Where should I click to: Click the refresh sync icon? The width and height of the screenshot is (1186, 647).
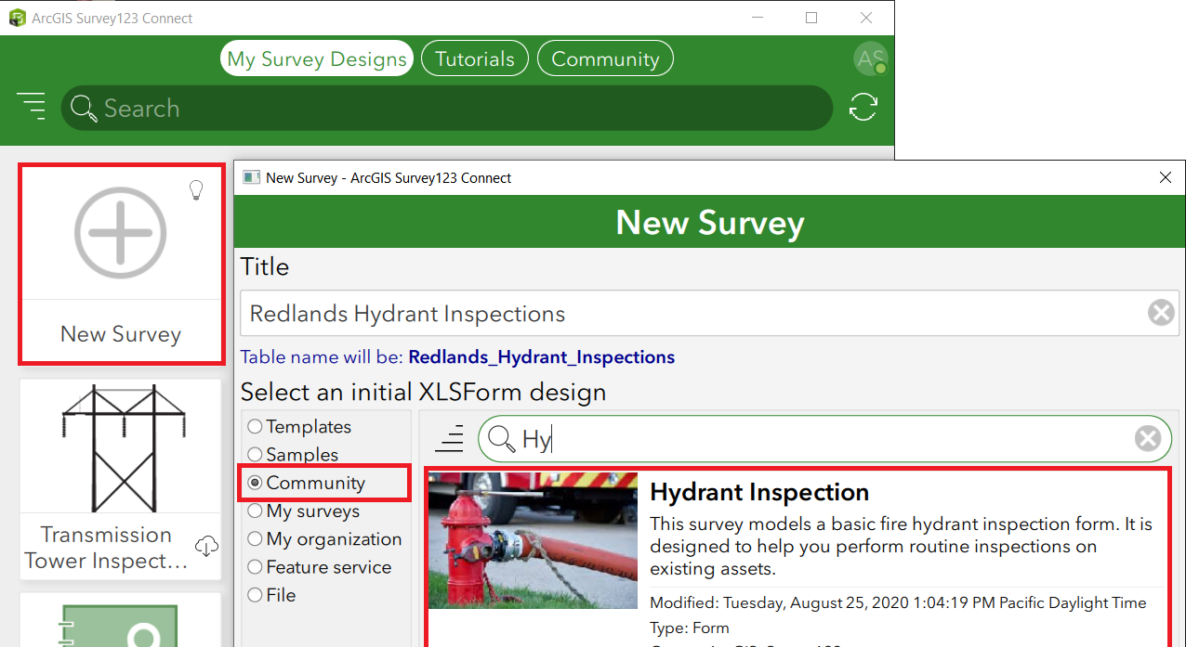tap(863, 107)
